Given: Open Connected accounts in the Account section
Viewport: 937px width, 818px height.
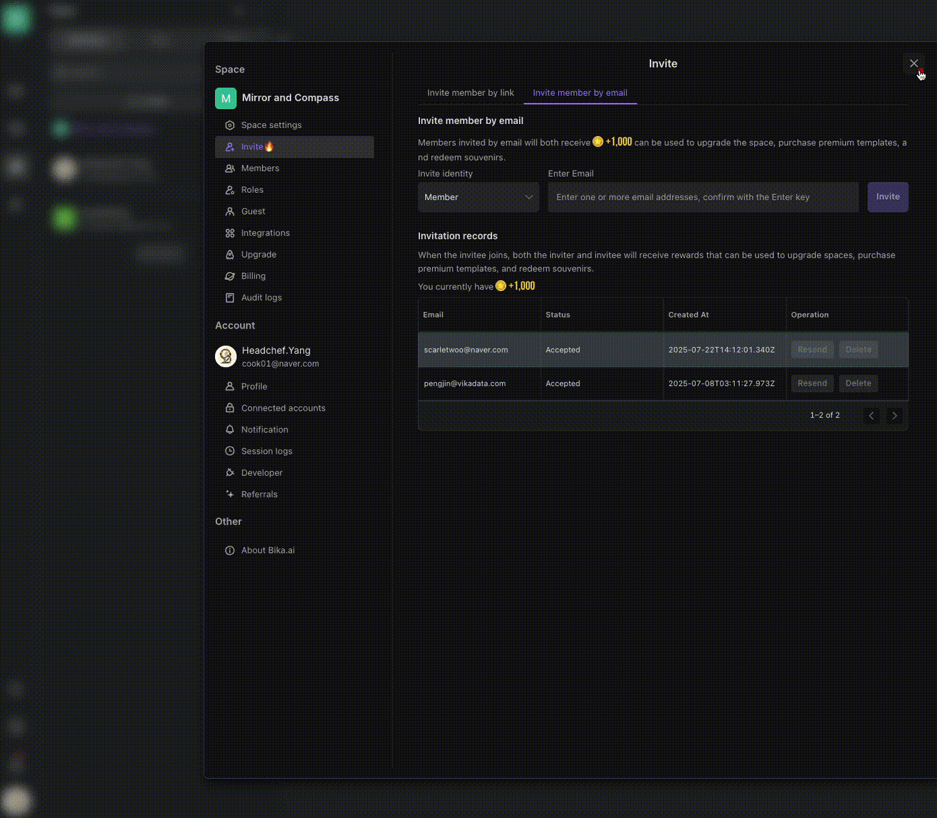Looking at the screenshot, I should (283, 408).
